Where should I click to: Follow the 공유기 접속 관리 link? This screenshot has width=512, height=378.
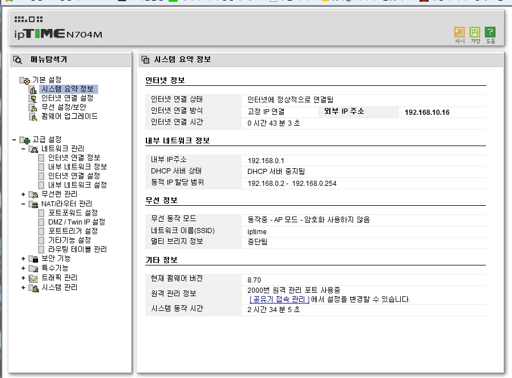279,299
